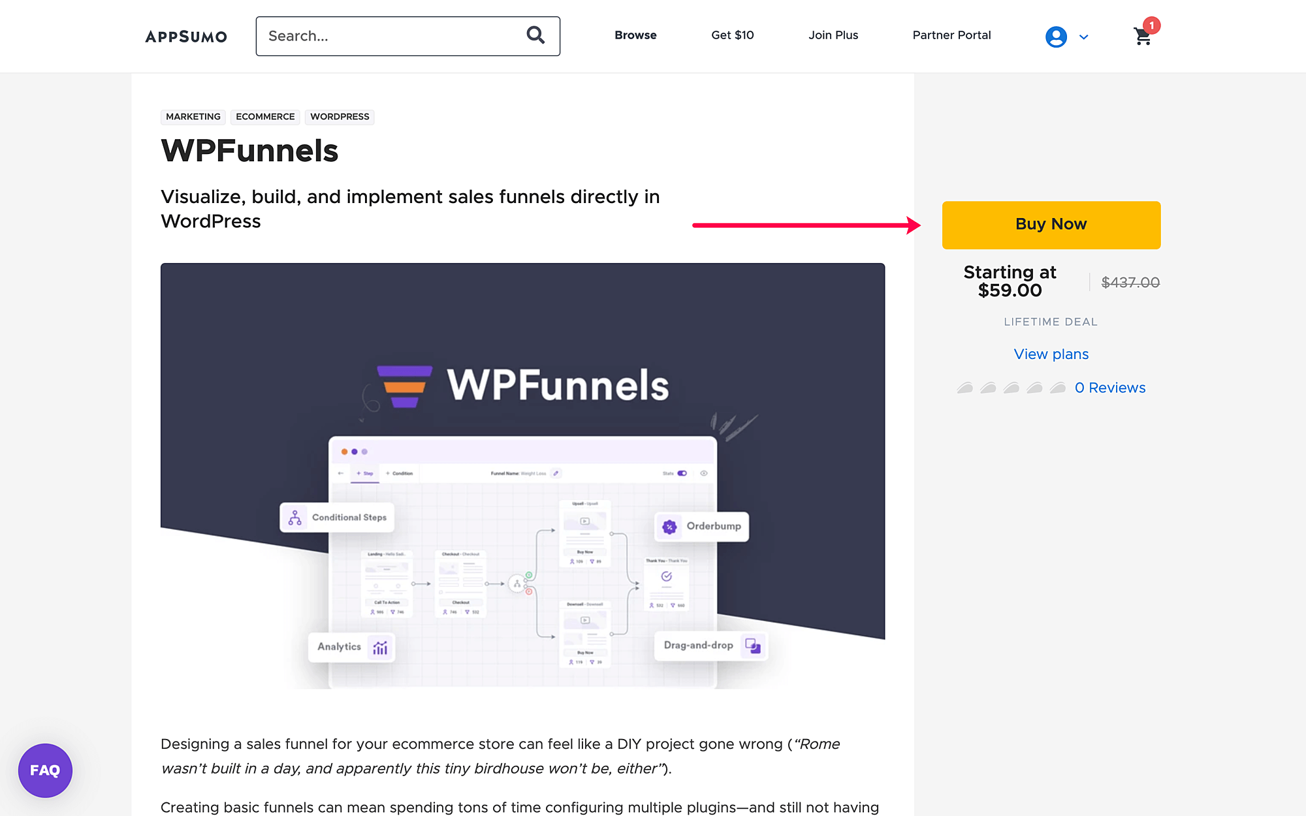Click the first taco rating icon
The width and height of the screenshot is (1306, 816).
coord(965,388)
